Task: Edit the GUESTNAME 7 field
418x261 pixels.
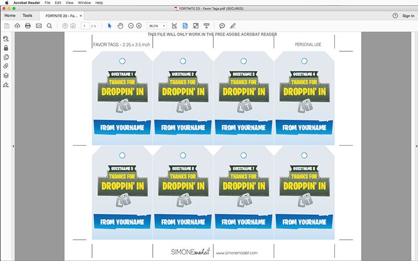Action: [x=243, y=168]
